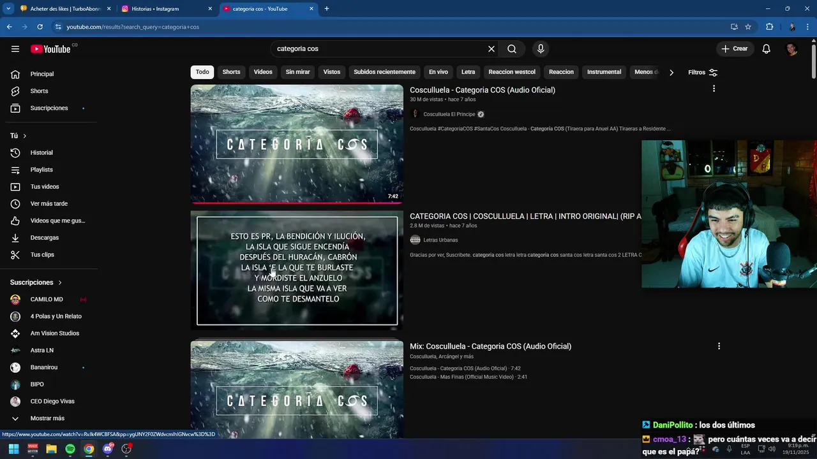This screenshot has height=459, width=817.
Task: Select the En vivo filter chip
Action: tap(438, 72)
